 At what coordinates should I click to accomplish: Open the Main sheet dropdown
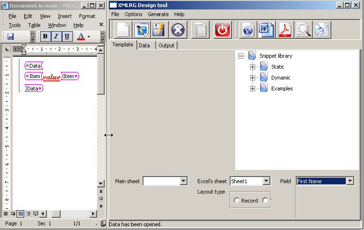click(x=183, y=181)
